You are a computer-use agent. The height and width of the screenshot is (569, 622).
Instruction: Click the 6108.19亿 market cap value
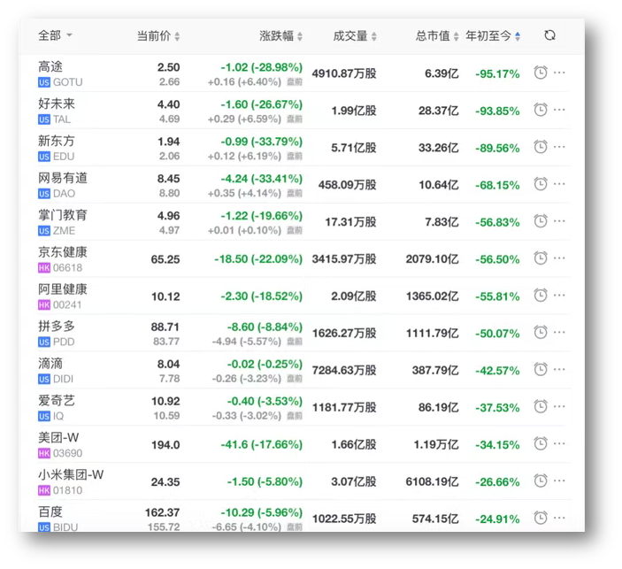click(432, 481)
